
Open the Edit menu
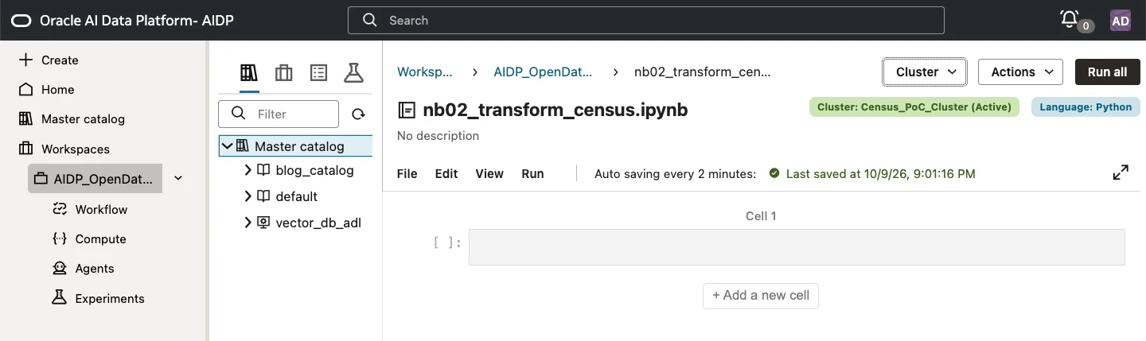pyautogui.click(x=446, y=173)
